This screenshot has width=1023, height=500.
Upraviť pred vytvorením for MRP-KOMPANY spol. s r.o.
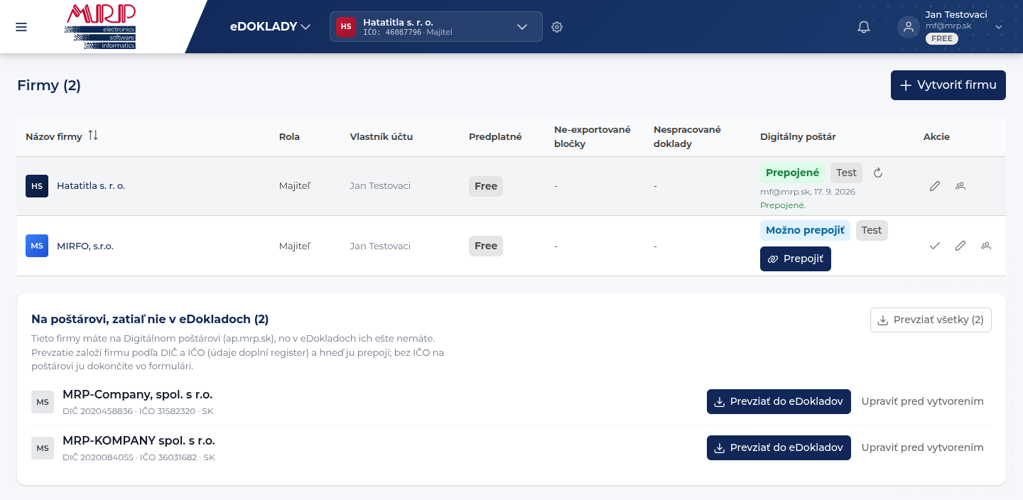(x=922, y=447)
